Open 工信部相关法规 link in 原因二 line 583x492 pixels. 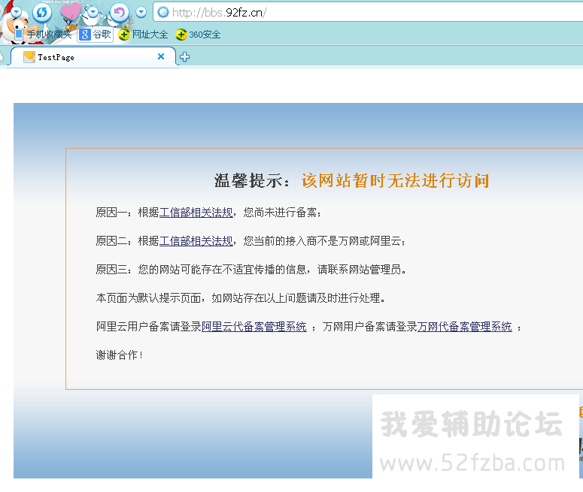[x=196, y=241]
